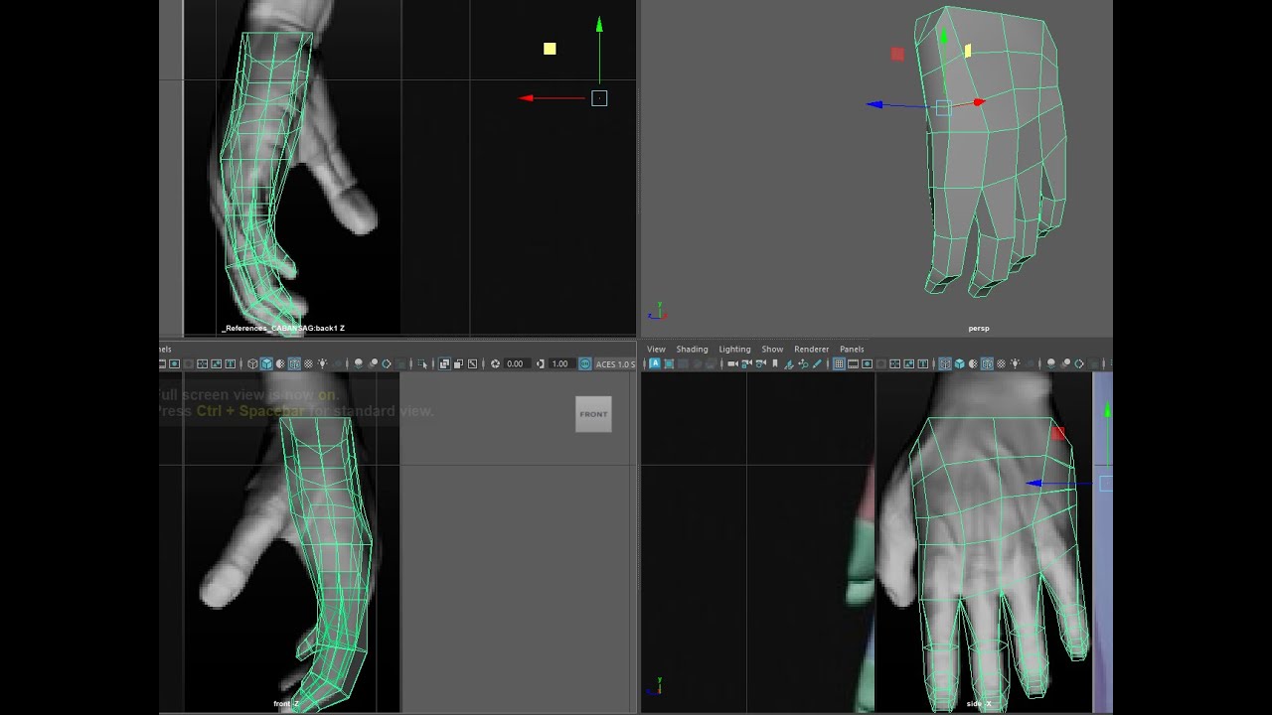This screenshot has height=715, width=1272.
Task: Click the red square handle in persp view
Action: click(x=897, y=55)
